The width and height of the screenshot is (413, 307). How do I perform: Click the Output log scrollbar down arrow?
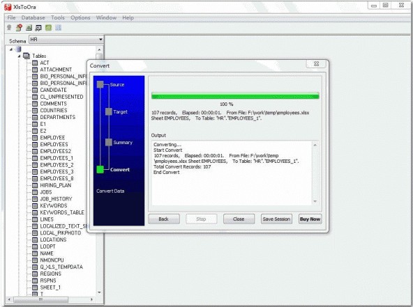coord(315,202)
